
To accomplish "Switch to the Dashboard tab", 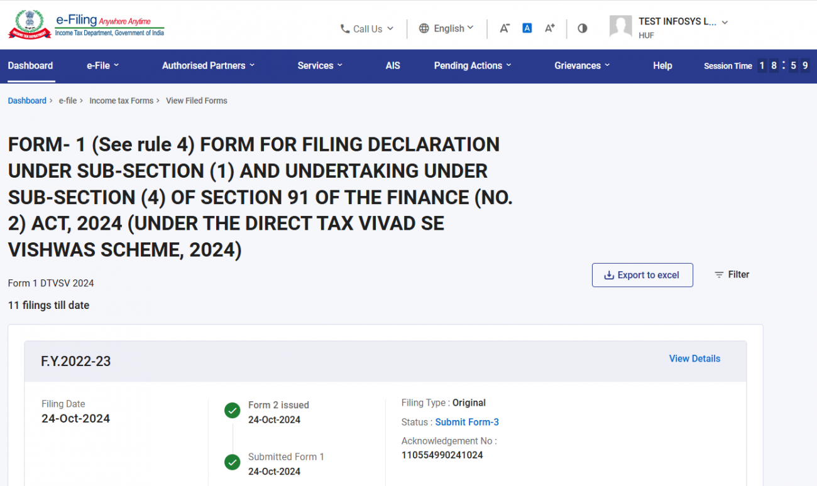I will click(x=30, y=65).
